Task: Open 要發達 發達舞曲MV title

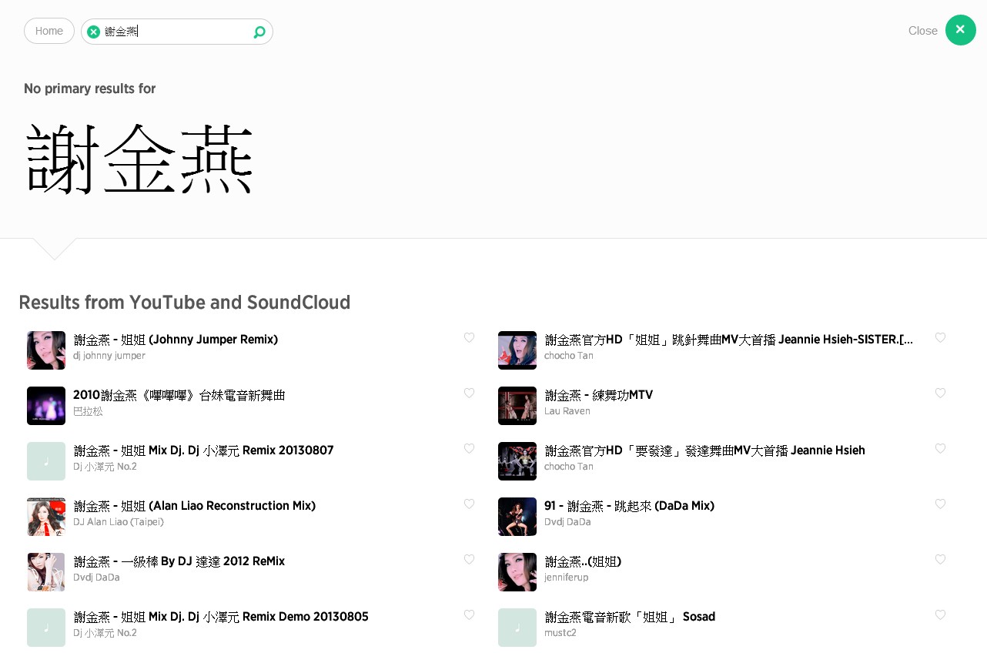Action: (704, 450)
